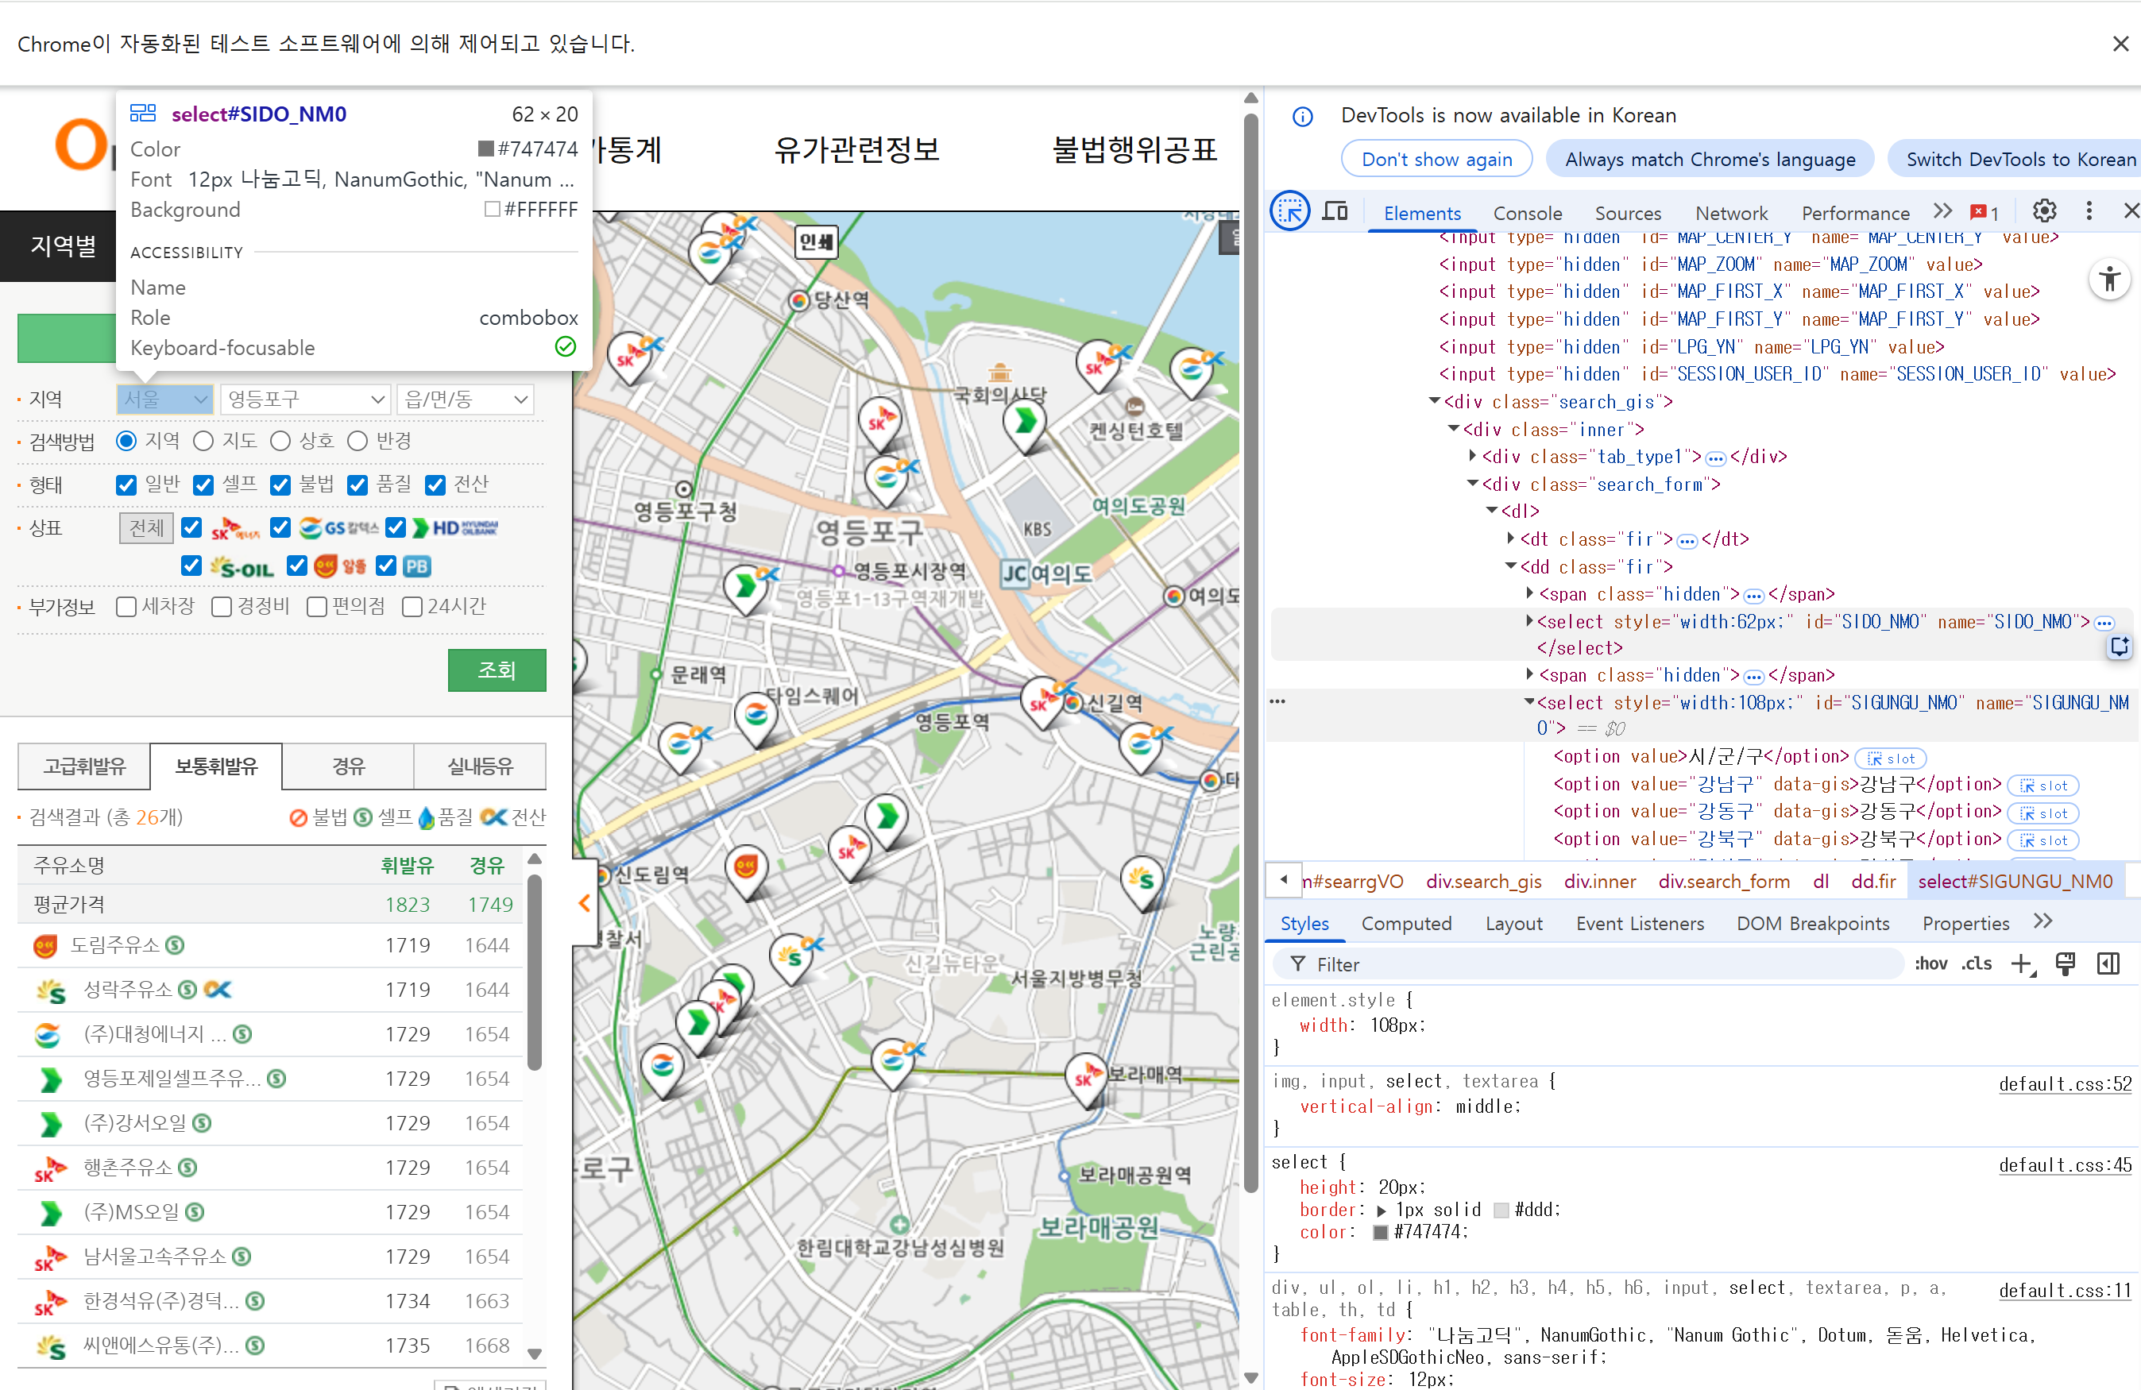Click the new style rule plus icon
2141x1390 pixels.
(x=2021, y=964)
